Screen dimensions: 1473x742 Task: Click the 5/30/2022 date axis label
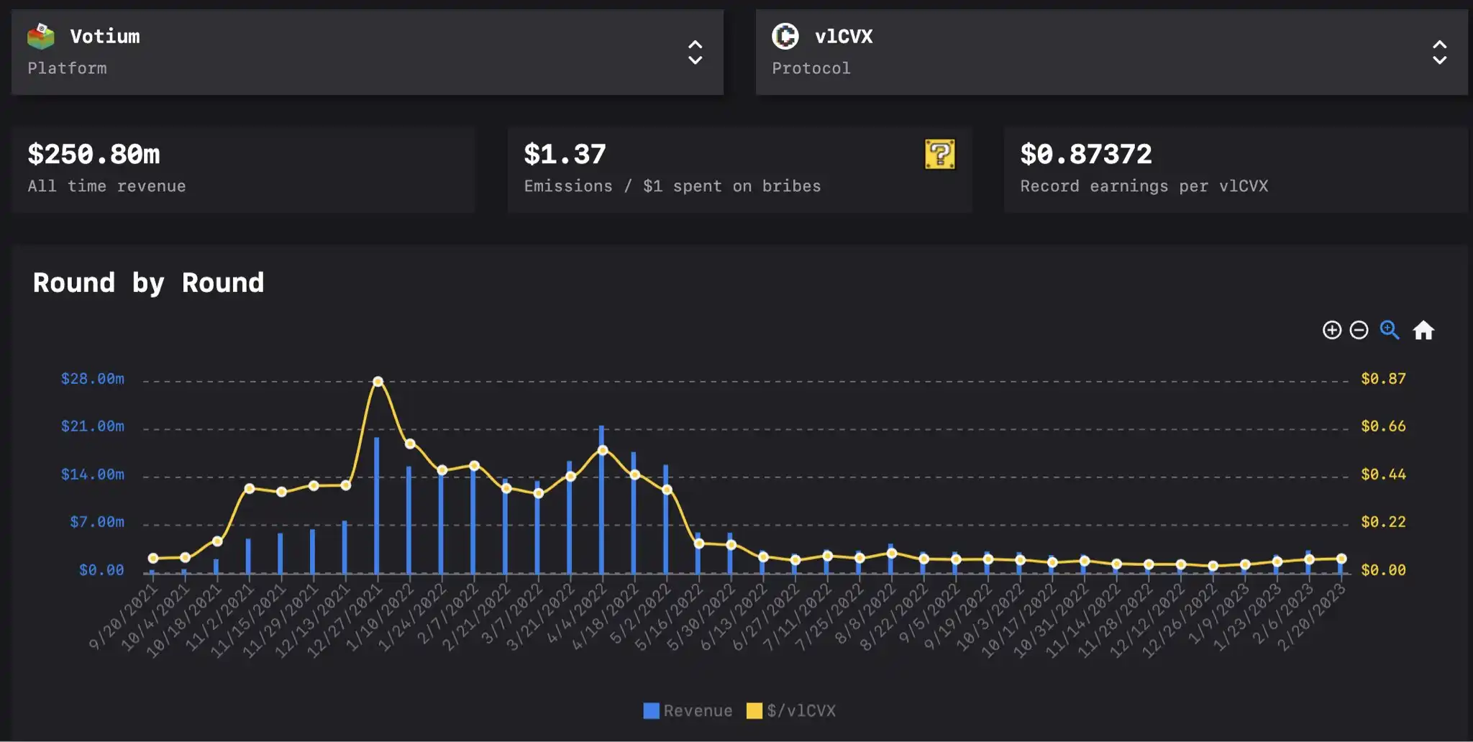(701, 617)
